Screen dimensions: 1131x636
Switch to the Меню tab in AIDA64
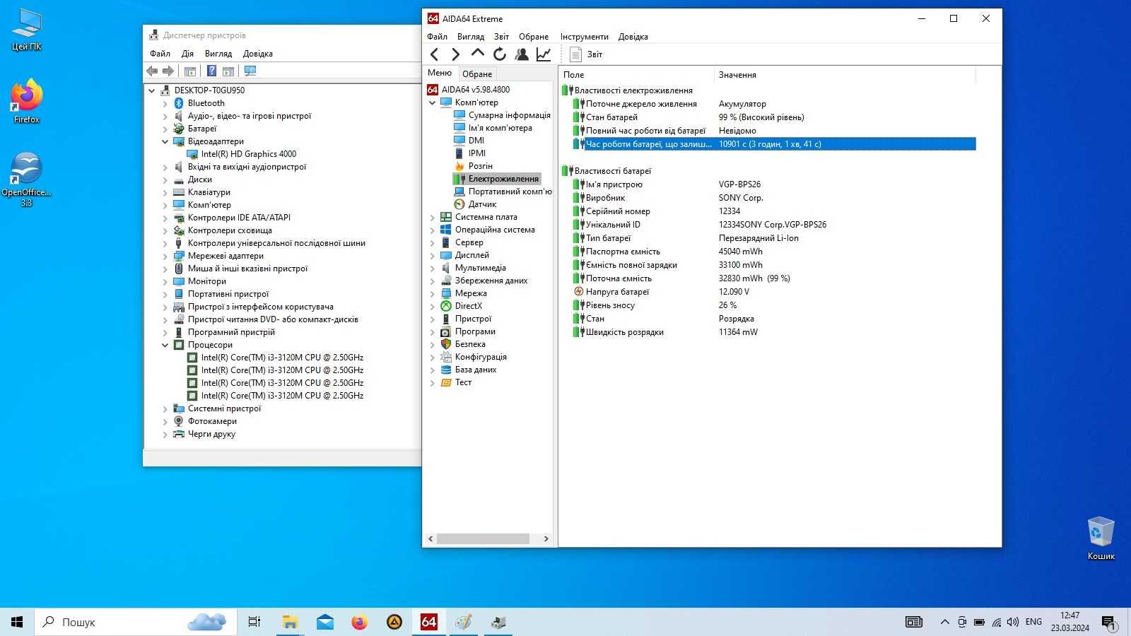[x=440, y=73]
